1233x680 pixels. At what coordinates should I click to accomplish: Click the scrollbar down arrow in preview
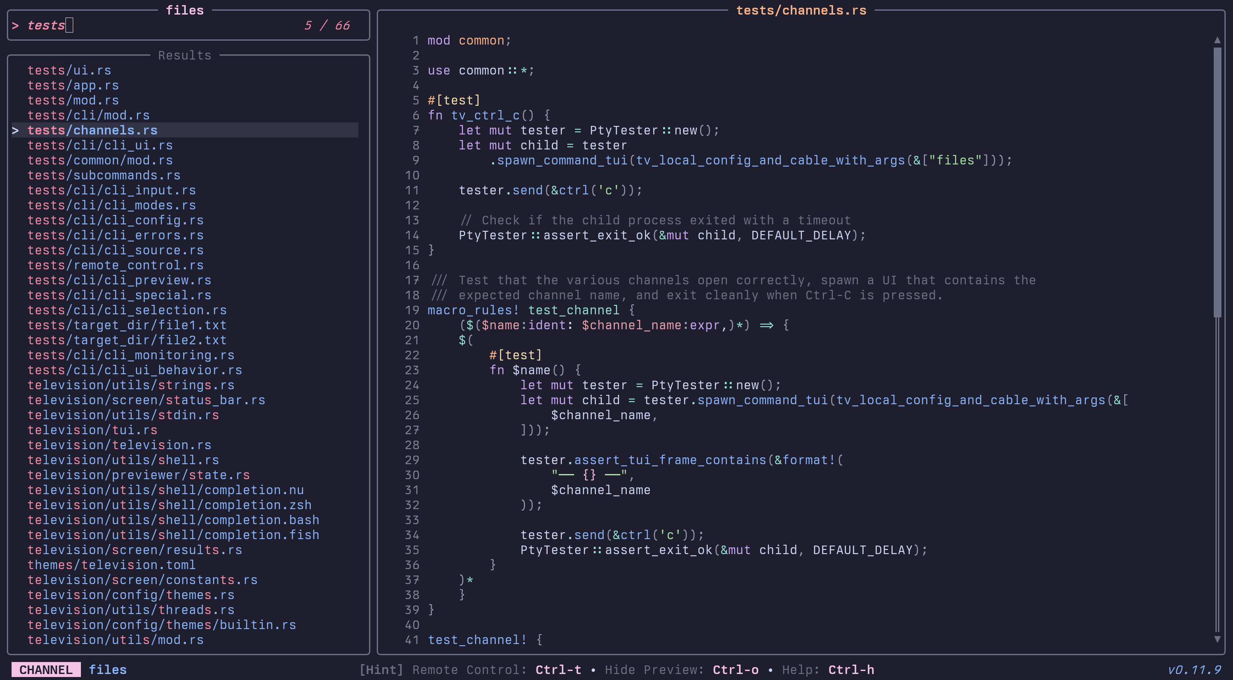click(1217, 639)
